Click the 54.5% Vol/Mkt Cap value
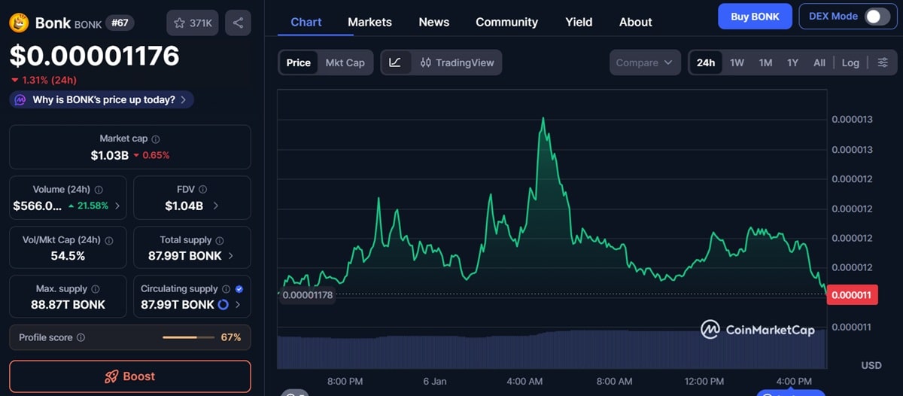Viewport: 903px width, 396px height. point(68,256)
